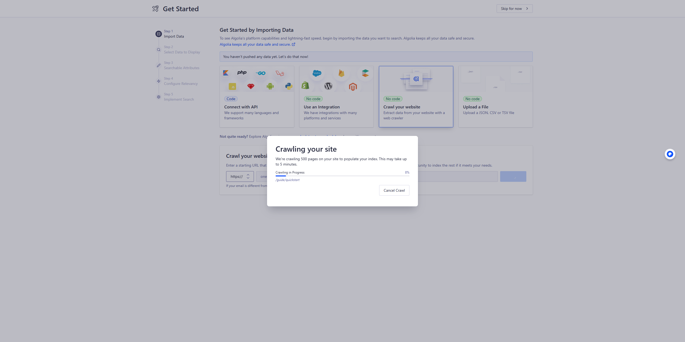Click the teal and orange cube logo

point(366,73)
